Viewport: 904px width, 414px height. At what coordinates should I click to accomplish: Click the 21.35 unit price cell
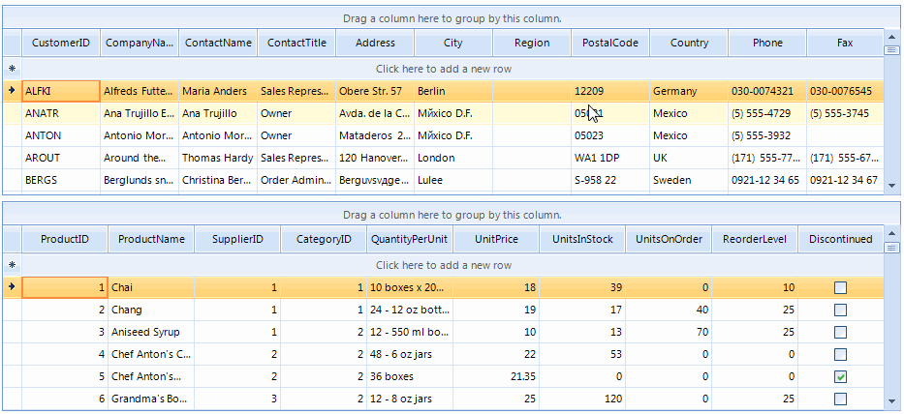(496, 376)
